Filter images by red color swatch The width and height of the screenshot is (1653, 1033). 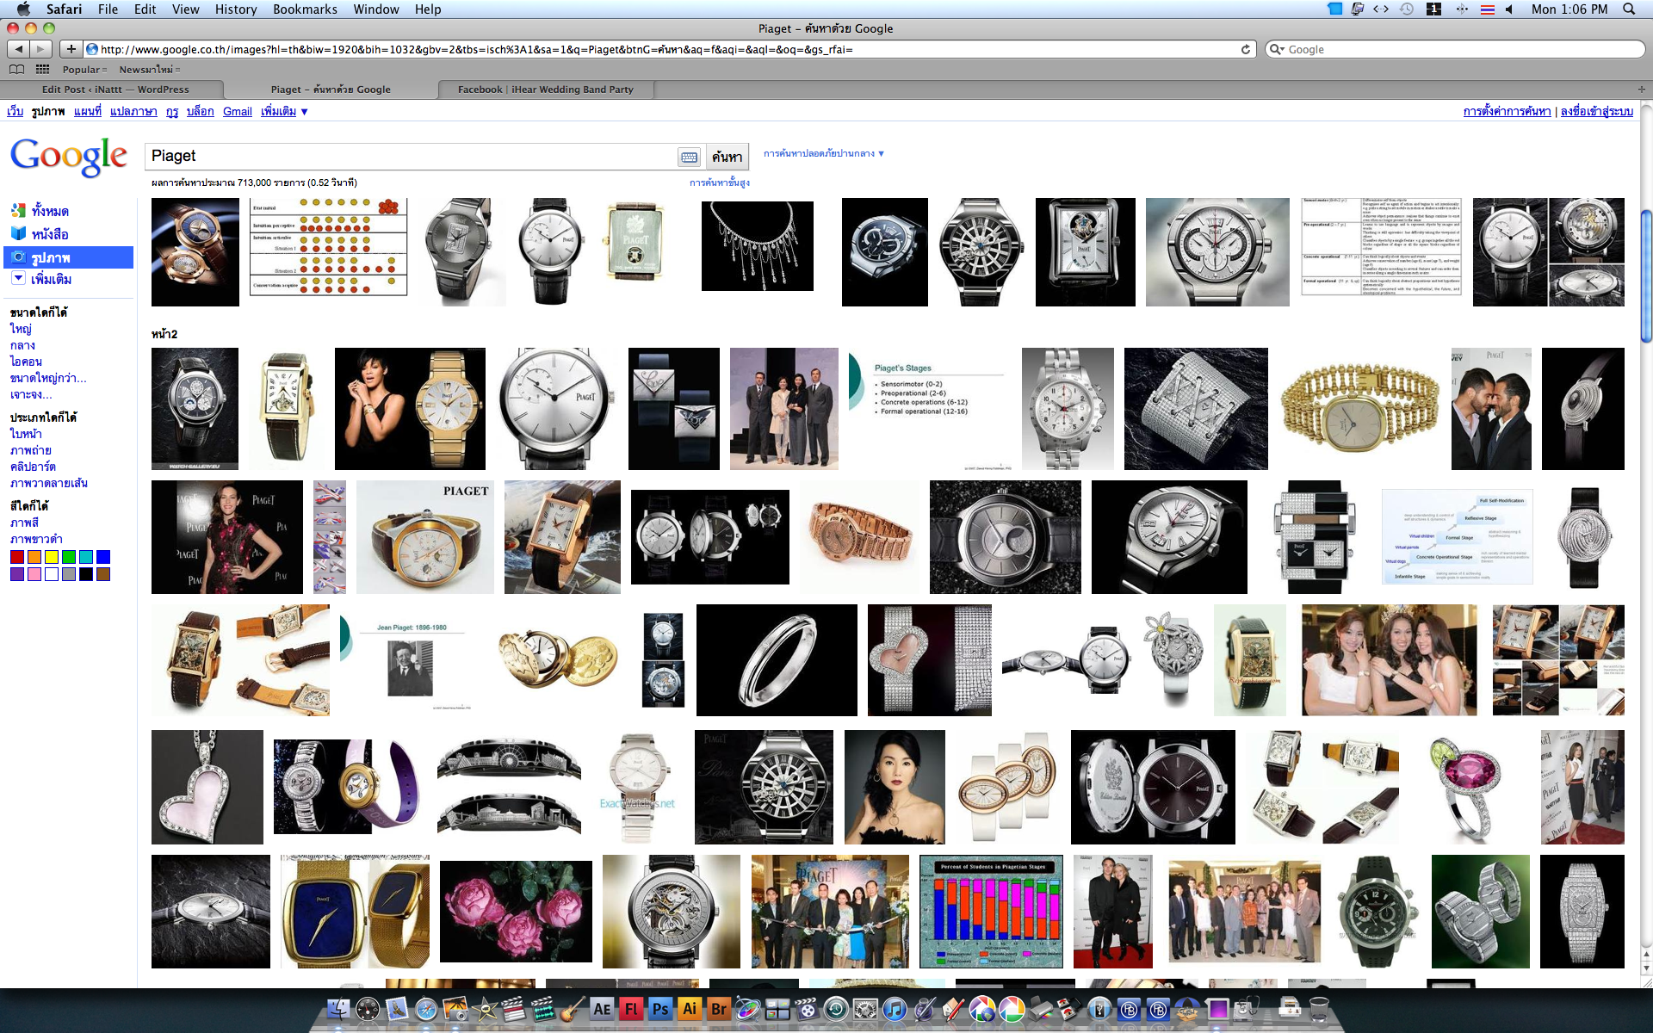[17, 557]
